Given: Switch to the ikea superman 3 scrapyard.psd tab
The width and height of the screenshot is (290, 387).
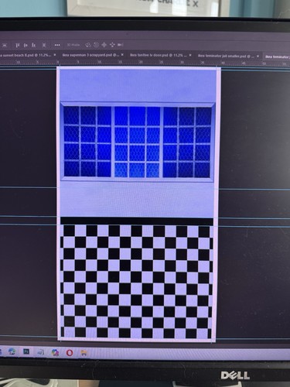Looking at the screenshot, I should pyautogui.click(x=90, y=55).
